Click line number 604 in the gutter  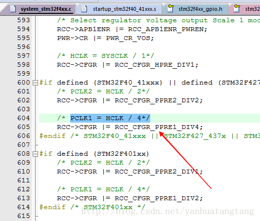tap(24, 118)
